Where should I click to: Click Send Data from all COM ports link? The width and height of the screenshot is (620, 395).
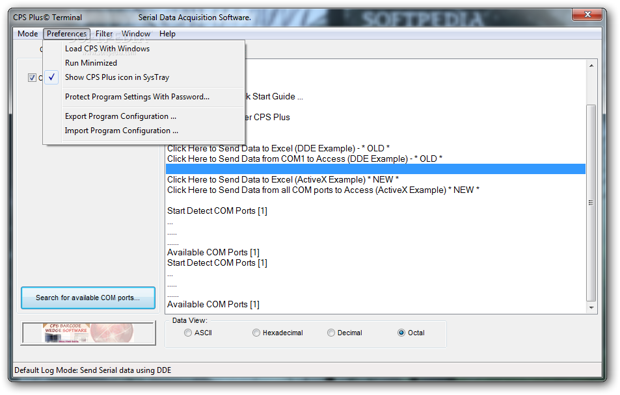pos(323,190)
